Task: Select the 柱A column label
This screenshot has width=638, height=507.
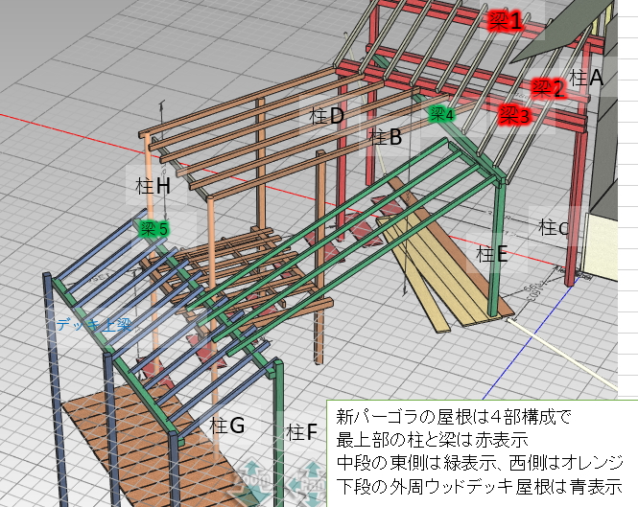Action: pyautogui.click(x=585, y=78)
